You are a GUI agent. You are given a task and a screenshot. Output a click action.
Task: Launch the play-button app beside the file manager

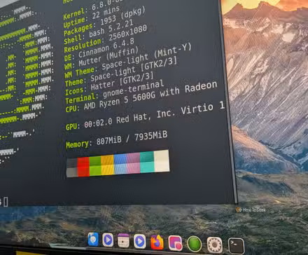[108, 240]
